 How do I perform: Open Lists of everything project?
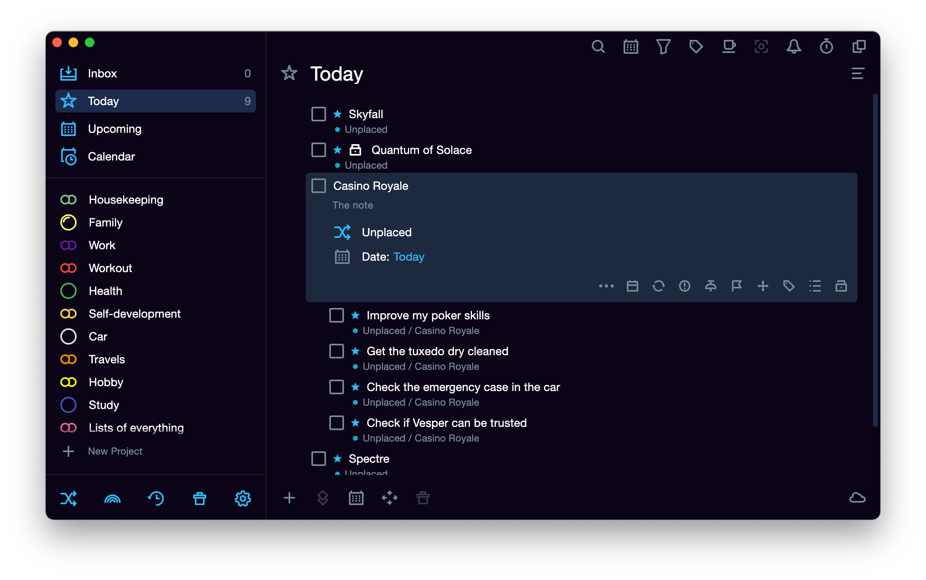(156, 428)
